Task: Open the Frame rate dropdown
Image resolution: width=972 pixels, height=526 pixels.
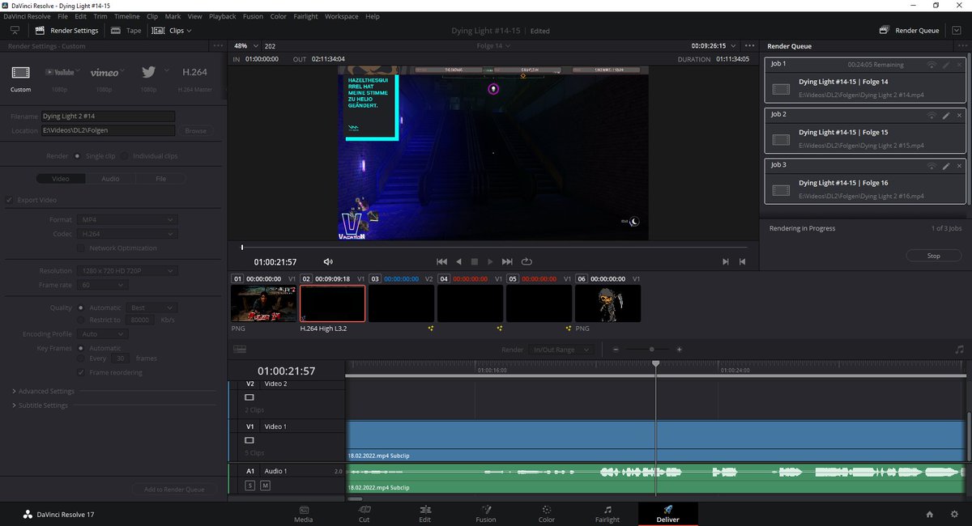Action: [x=102, y=285]
